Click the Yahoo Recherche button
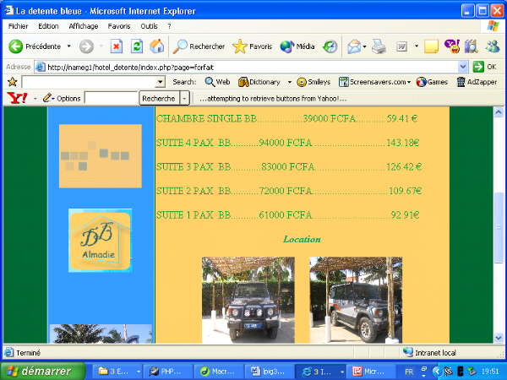The height and width of the screenshot is (380, 507). (x=159, y=98)
